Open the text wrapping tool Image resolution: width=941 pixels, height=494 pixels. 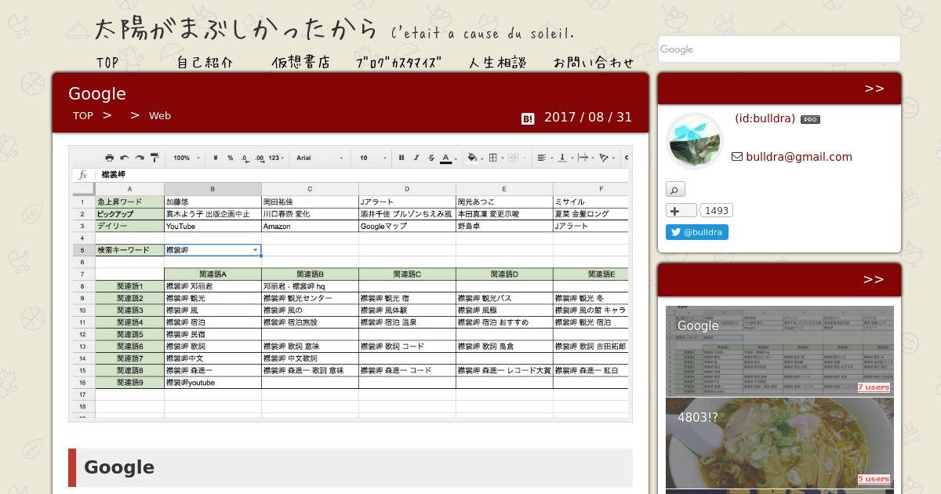[x=583, y=158]
